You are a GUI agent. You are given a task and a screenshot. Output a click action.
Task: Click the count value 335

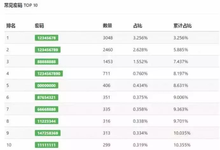[107, 109]
